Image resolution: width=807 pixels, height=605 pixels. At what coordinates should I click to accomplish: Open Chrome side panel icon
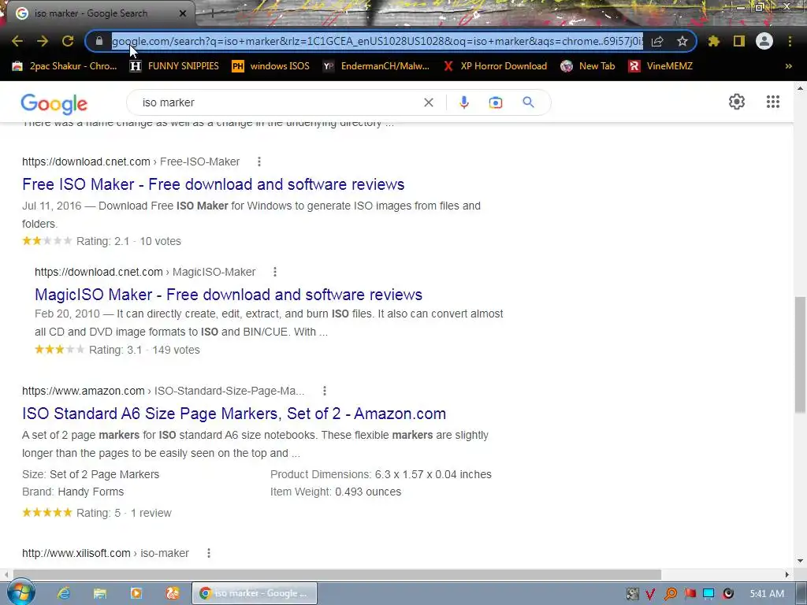coord(739,41)
